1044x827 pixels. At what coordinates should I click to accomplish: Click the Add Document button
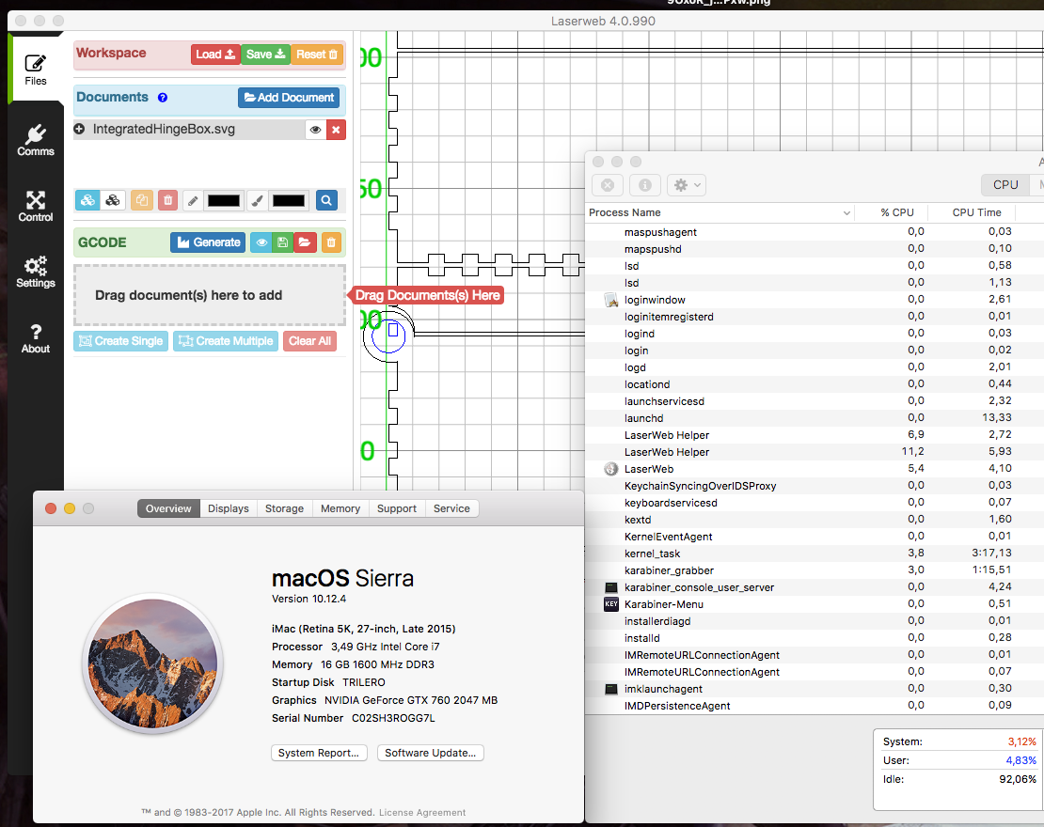[289, 97]
